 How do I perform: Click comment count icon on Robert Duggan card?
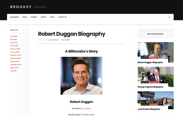pyautogui.click(x=139, y=58)
